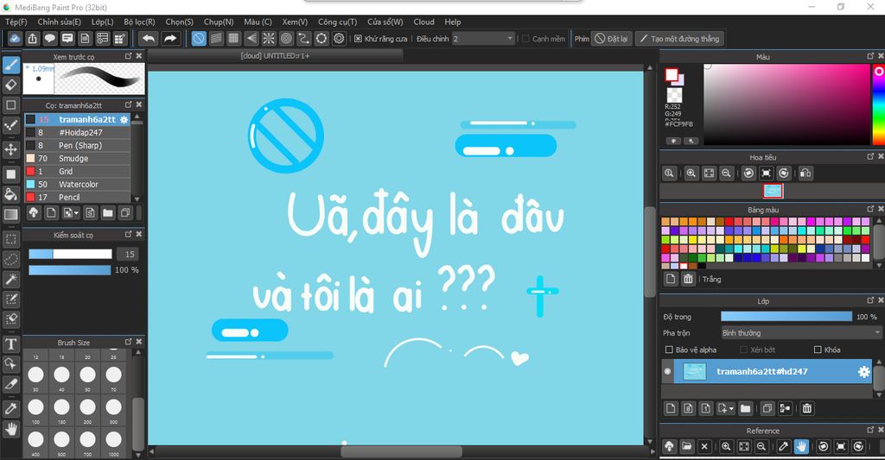Add a new layer folder
The image size is (885, 460).
[745, 408]
